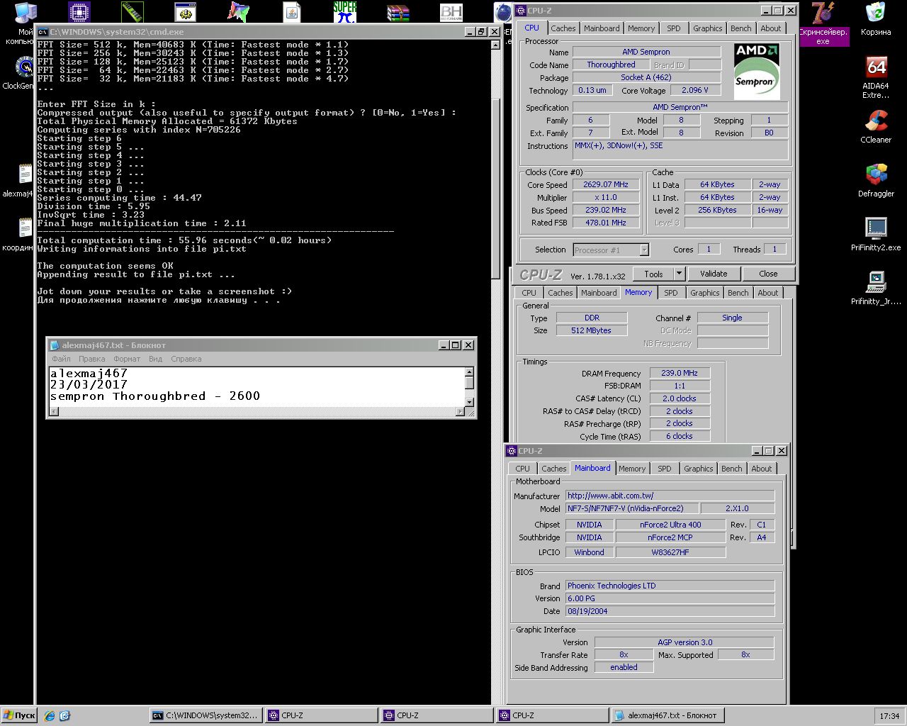Switch to SPD tab in top CPU-Z

[x=674, y=28]
